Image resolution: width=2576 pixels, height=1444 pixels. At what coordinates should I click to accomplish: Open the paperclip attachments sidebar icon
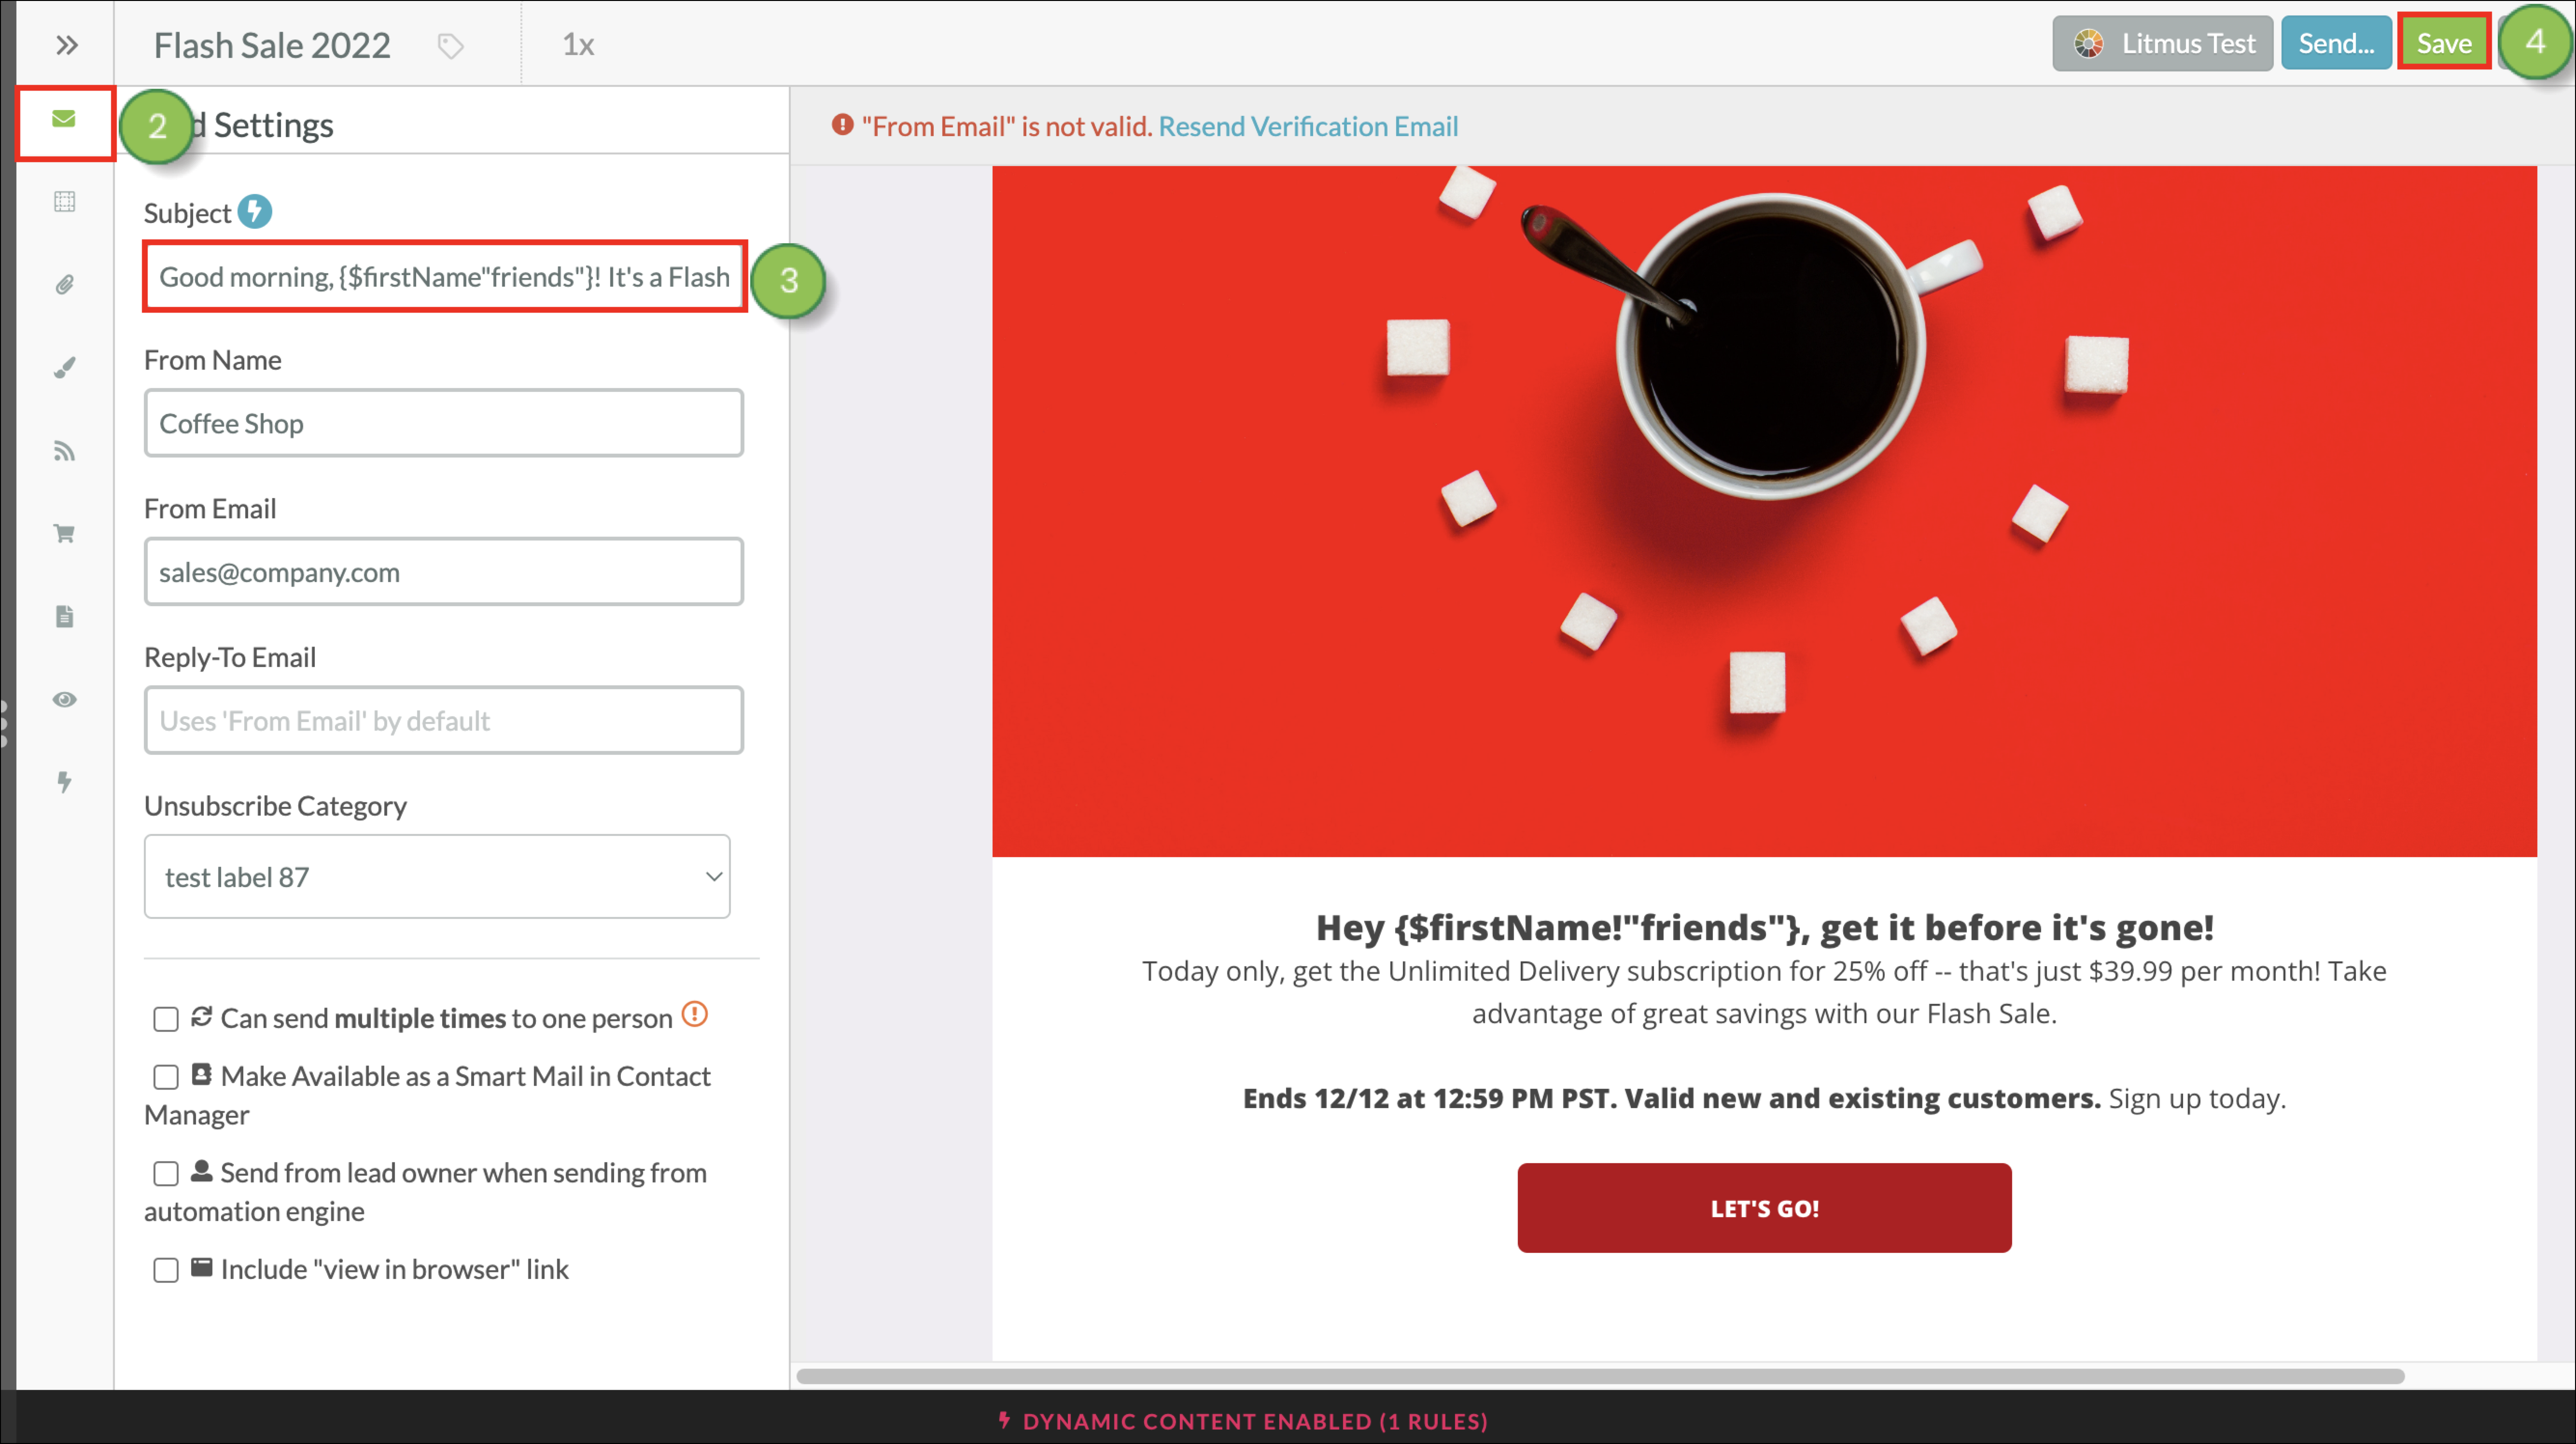tap(65, 285)
